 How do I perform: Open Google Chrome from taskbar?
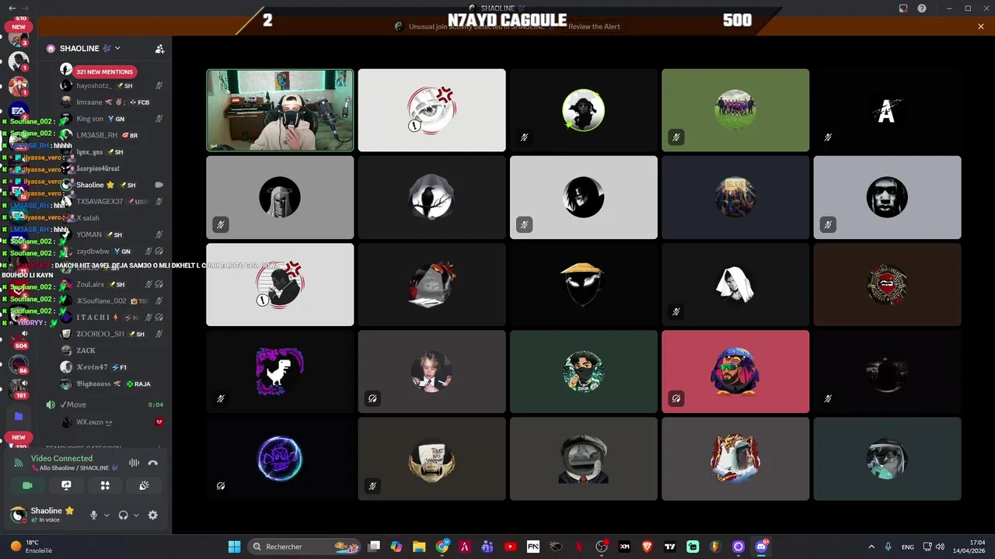[x=442, y=547]
